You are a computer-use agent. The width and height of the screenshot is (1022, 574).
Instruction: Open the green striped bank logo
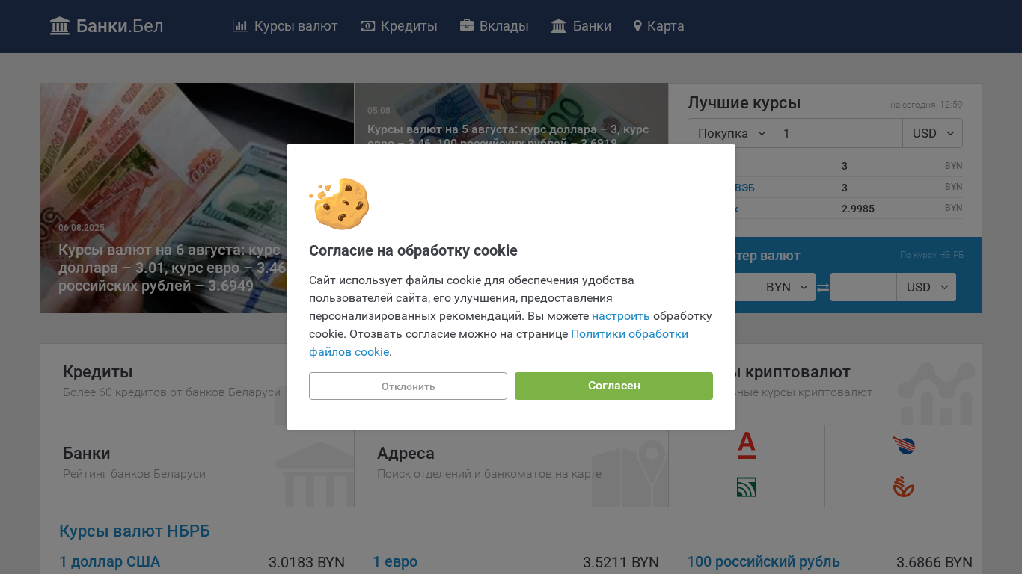tap(747, 487)
